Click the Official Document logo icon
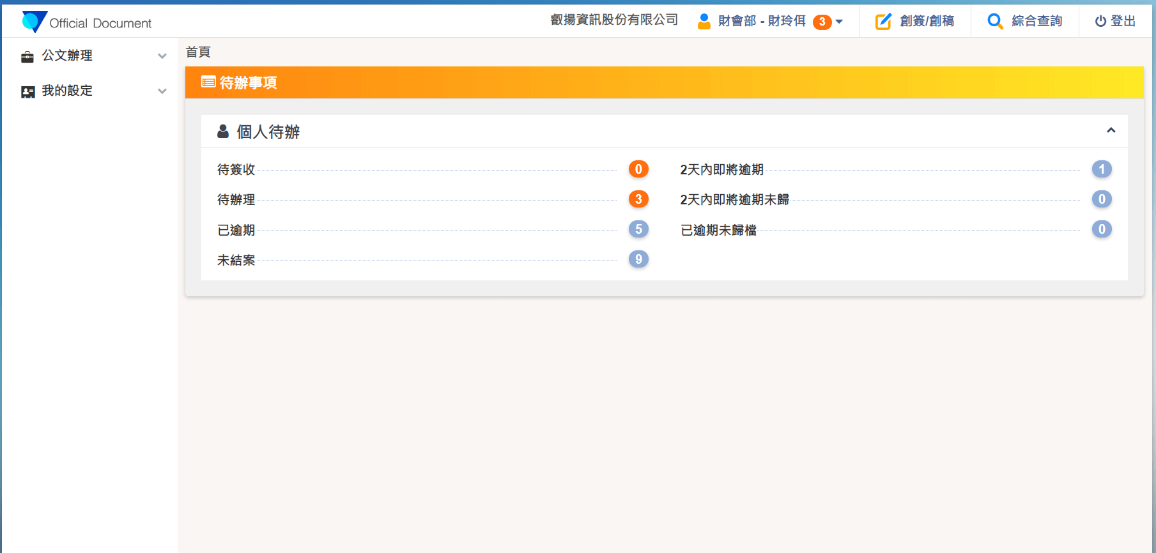 34,22
